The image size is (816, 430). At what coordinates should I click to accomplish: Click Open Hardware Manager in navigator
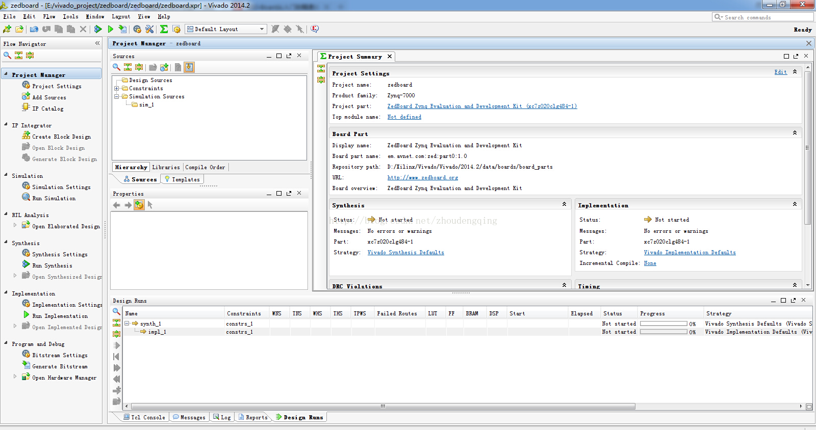coord(64,378)
